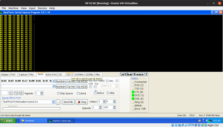Click the mouse integration indicator with the green arrow
The image size is (223, 127).
click(x=202, y=125)
